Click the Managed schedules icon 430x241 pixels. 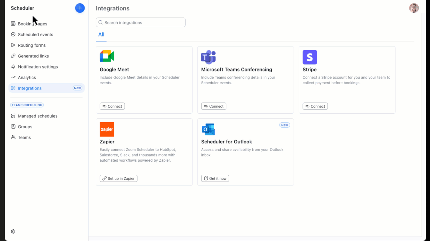(13, 116)
